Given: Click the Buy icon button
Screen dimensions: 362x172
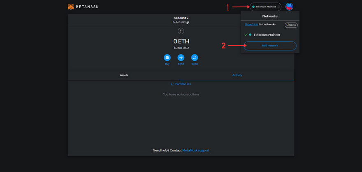Looking at the screenshot, I should coord(167,58).
